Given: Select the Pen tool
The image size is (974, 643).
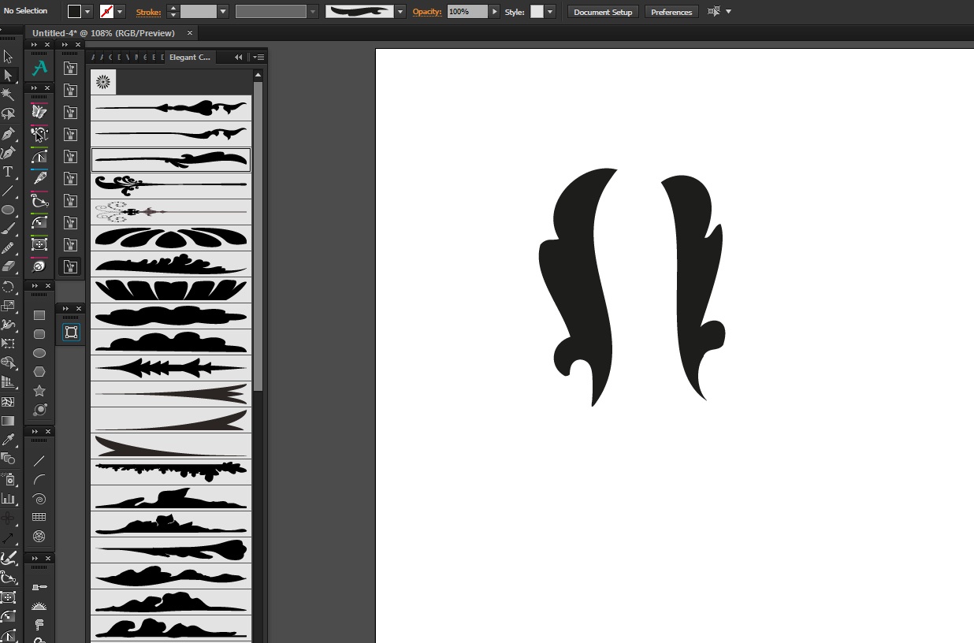Looking at the screenshot, I should [x=8, y=133].
